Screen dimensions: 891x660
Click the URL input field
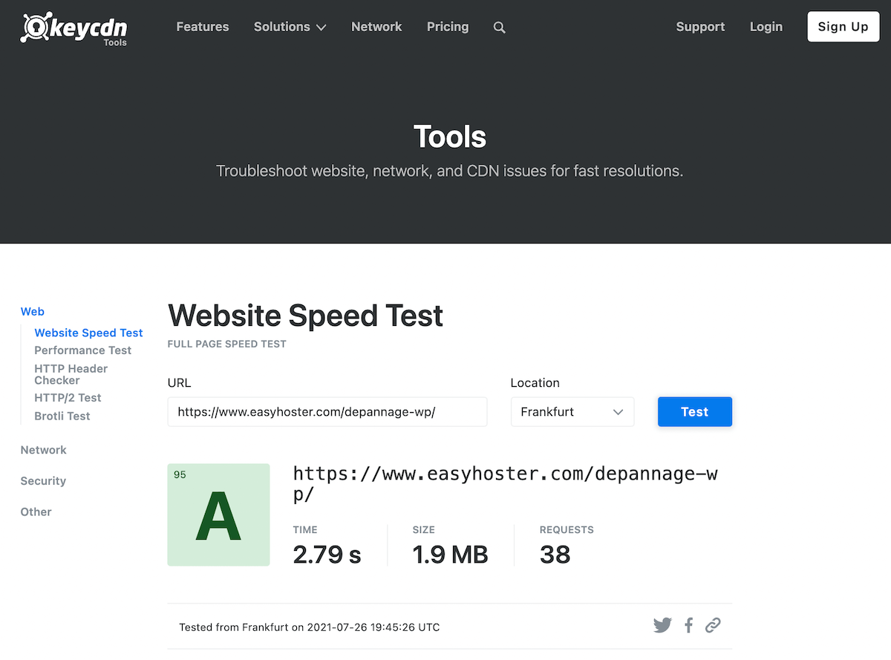tap(327, 411)
